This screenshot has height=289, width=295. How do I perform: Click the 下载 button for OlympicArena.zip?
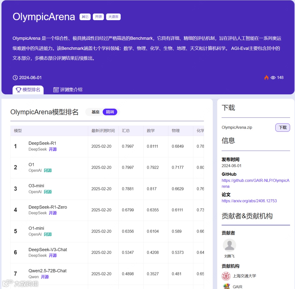[x=283, y=128]
